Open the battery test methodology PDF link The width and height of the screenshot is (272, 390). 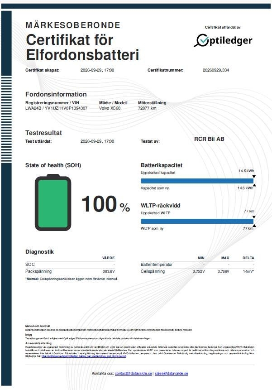84,356
